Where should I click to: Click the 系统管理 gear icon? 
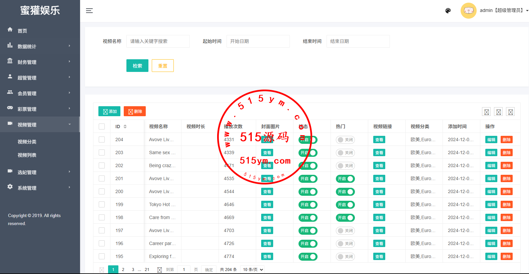(10, 187)
